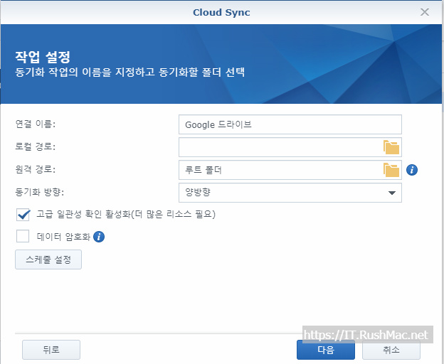Browse remote path with folder icon
This screenshot has height=364, width=444.
391,170
